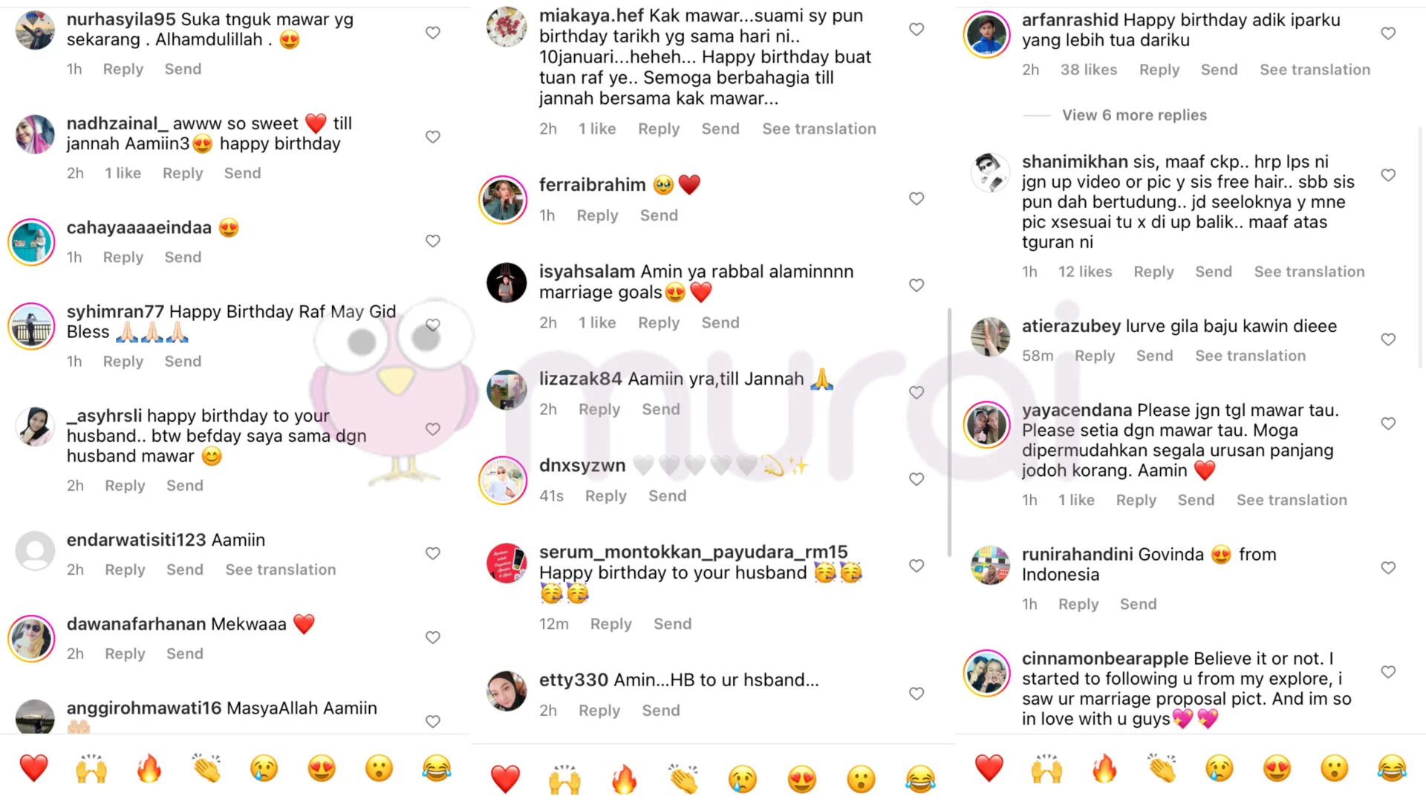Select the laughing emoji in the right reaction bar
Image resolution: width=1426 pixels, height=802 pixels.
coord(1392,769)
